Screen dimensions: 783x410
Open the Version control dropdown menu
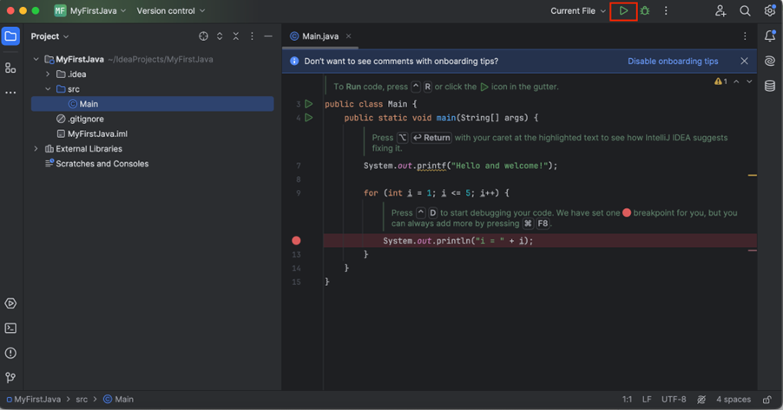coord(171,11)
